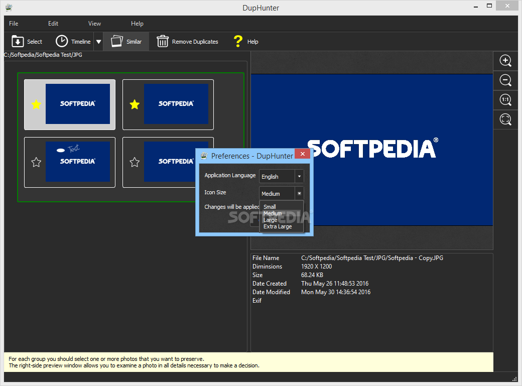Select the first Softpedia image thumbnail
The image size is (522, 386).
click(x=78, y=104)
